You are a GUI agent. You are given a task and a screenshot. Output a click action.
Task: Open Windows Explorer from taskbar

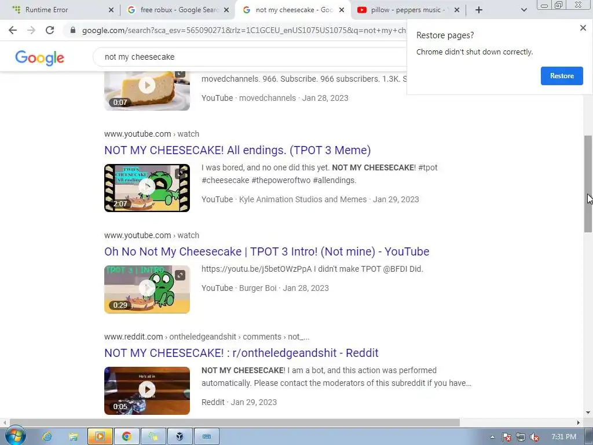[74, 437]
